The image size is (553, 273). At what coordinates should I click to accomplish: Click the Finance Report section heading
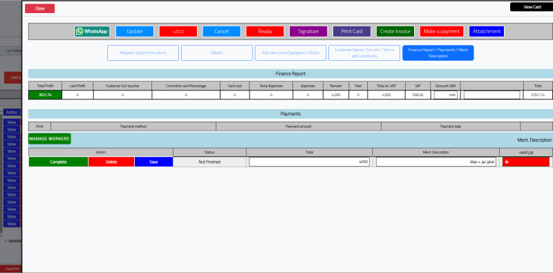click(x=290, y=74)
